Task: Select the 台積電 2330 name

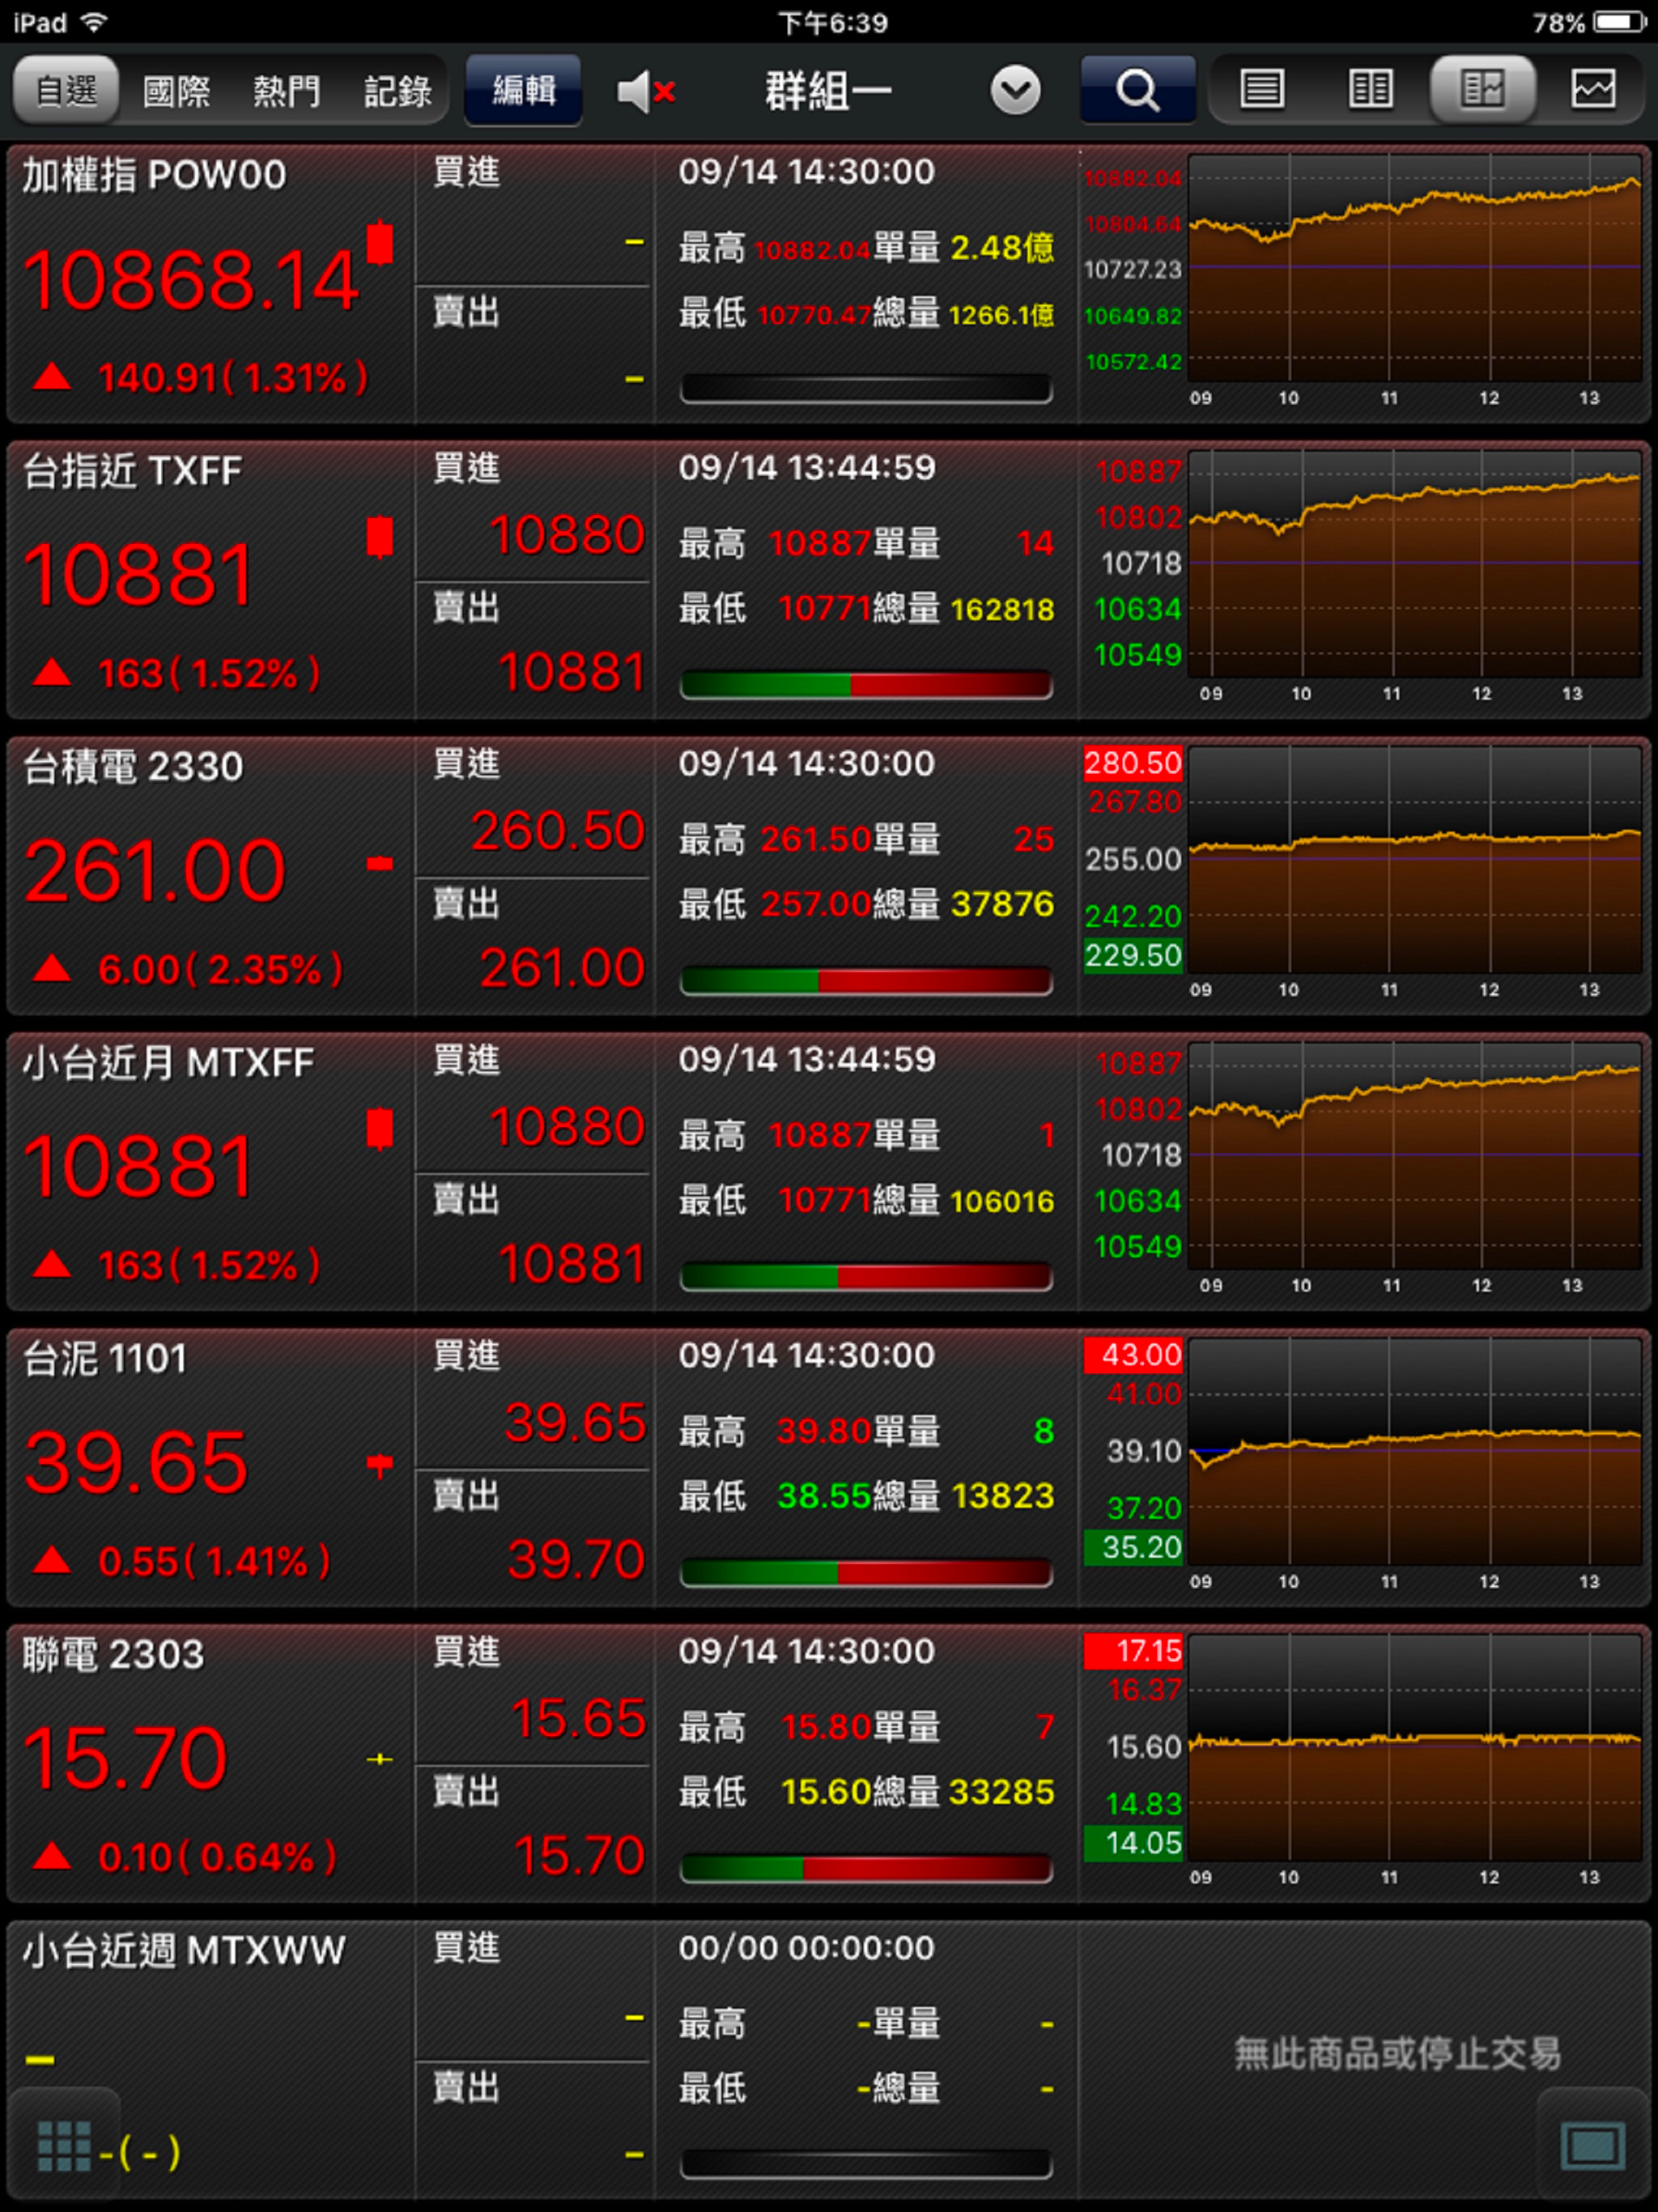Action: (133, 767)
